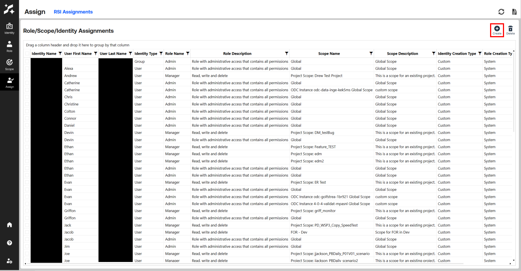This screenshot has width=521, height=271.
Task: Sort by the User Last Name column header
Action: tap(113, 53)
